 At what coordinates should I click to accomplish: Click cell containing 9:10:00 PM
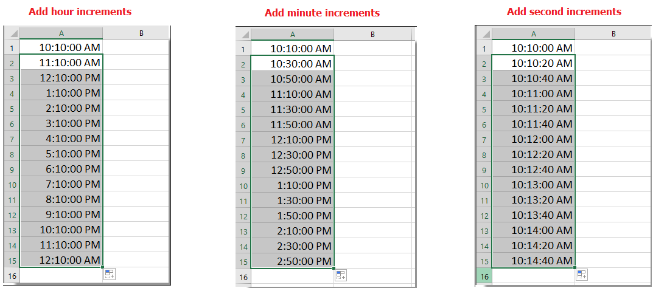(61, 214)
